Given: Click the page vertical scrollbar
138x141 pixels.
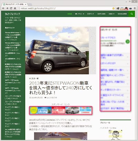Looking at the screenshot, I should 136,75.
